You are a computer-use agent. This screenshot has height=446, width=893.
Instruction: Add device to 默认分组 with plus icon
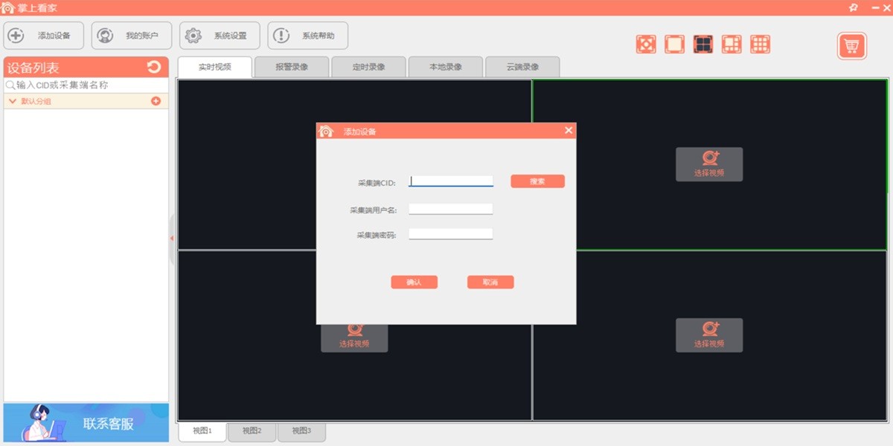(x=156, y=101)
